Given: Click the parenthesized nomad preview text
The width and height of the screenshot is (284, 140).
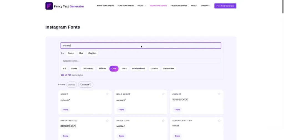Looking at the screenshot, I should 68,126.
